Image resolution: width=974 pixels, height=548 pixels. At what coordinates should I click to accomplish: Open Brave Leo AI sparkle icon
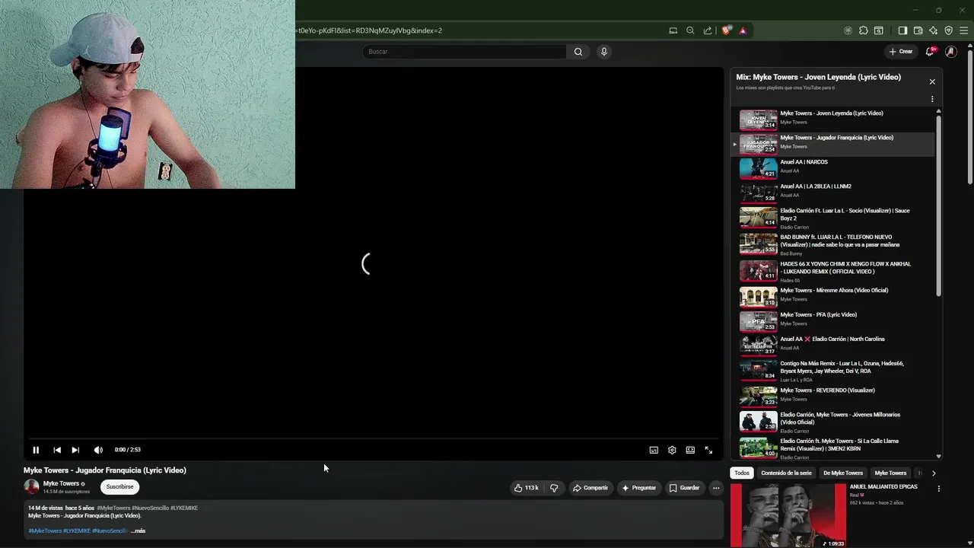tap(933, 30)
